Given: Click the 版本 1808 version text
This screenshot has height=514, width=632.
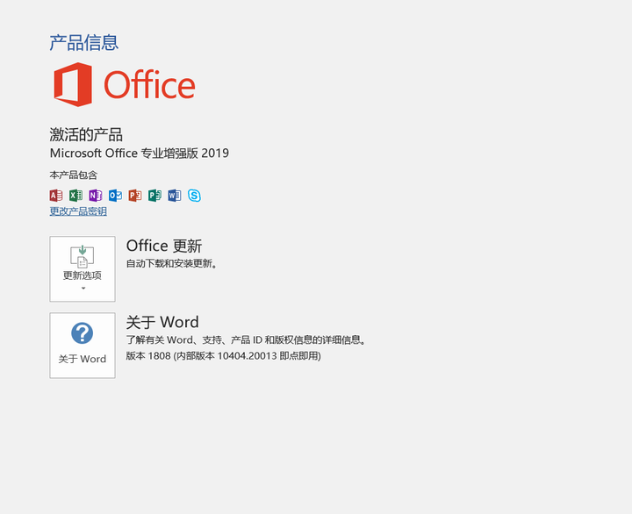Looking at the screenshot, I should pos(223,356).
